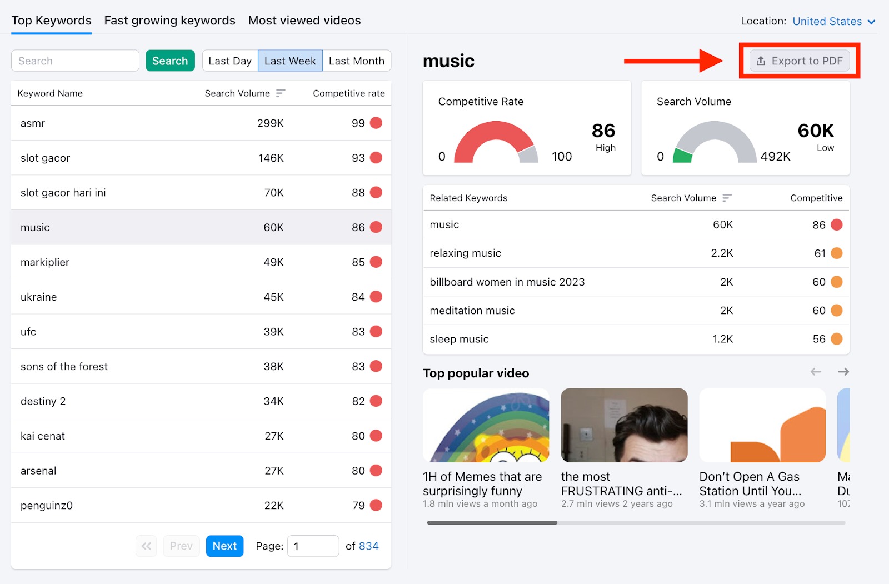The height and width of the screenshot is (584, 889).
Task: Click left arrow above Top popular video
Action: (815, 372)
